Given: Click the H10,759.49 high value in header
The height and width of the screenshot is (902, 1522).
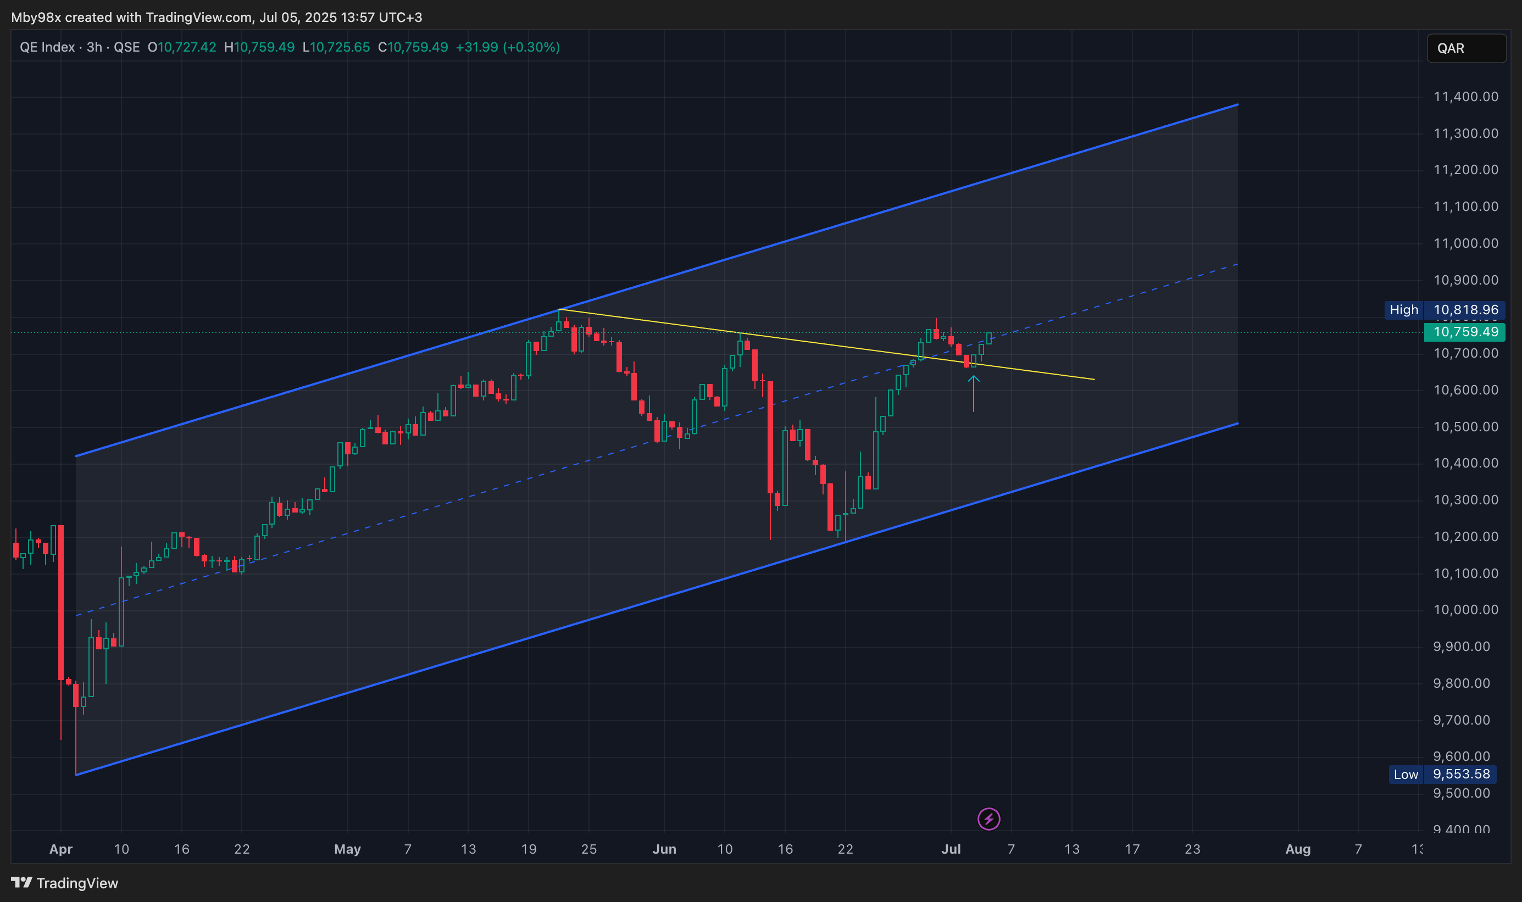Looking at the screenshot, I should tap(259, 47).
